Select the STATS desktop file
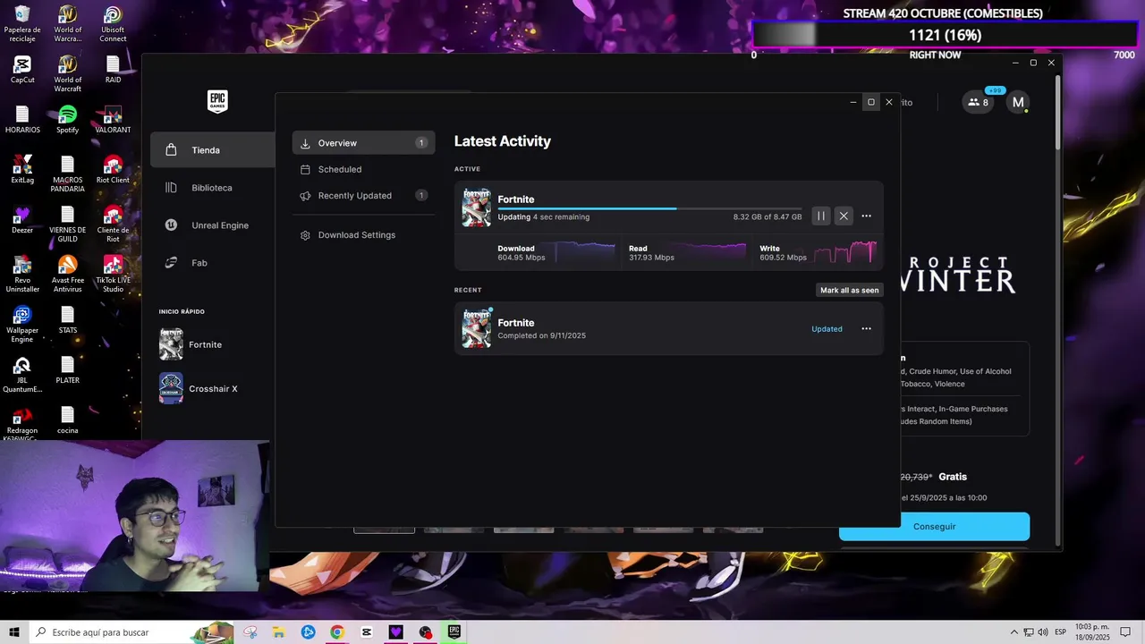The image size is (1145, 644). [67, 320]
